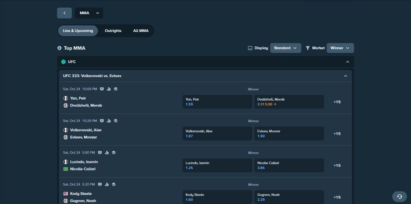Click layers icon for 5:20 PM fight

[x=114, y=184]
